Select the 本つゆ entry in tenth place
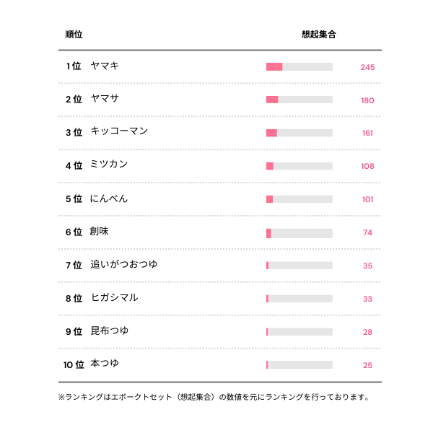 105,364
